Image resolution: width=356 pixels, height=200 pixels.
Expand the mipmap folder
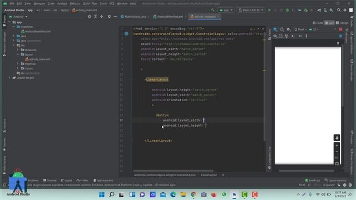click(18, 64)
